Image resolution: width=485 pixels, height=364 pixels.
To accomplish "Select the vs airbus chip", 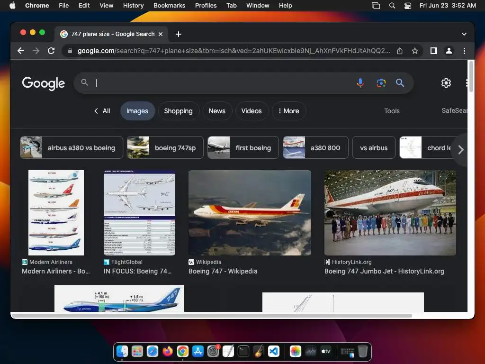I will click(x=374, y=148).
